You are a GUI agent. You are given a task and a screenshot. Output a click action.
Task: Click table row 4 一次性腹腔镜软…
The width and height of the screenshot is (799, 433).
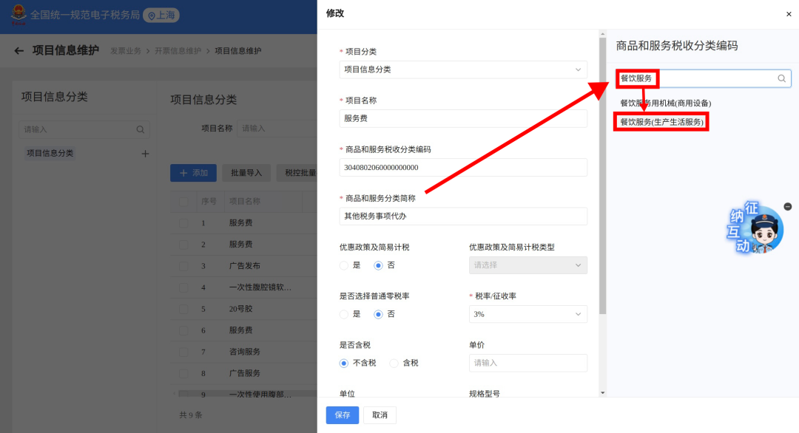[243, 287]
